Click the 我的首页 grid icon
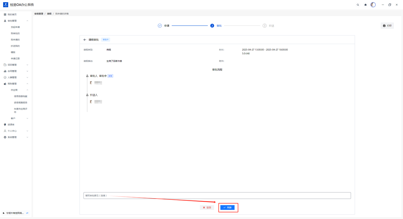Screen dimensions: 403x219 (x=5, y=14)
